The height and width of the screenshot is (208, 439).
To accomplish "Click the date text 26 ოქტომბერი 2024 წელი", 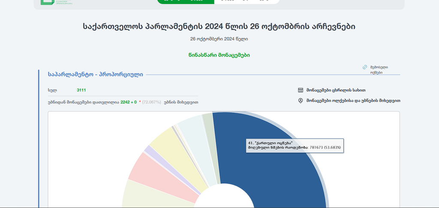I will (219, 39).
